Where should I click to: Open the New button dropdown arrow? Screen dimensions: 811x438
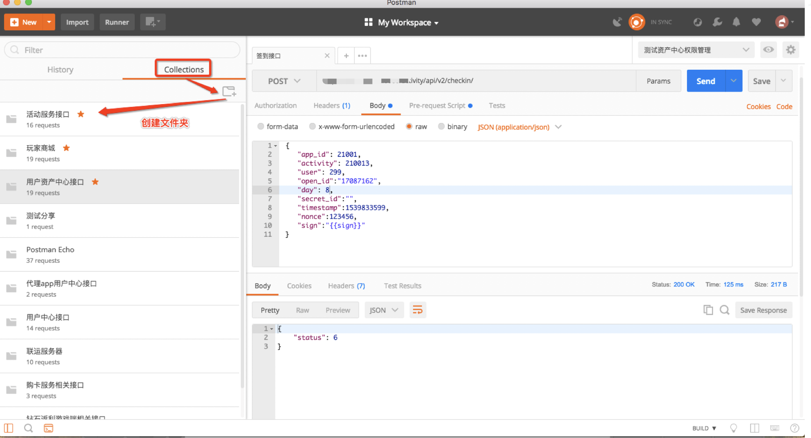click(x=49, y=22)
